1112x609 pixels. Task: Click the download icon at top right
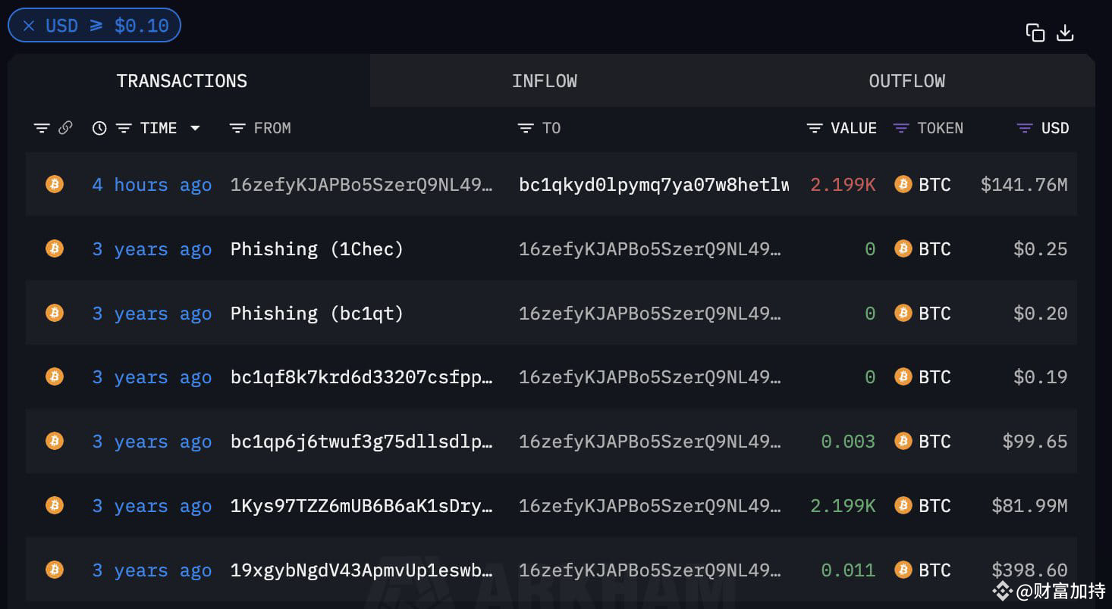tap(1065, 33)
